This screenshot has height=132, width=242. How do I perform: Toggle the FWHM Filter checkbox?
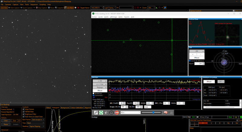(24, 112)
